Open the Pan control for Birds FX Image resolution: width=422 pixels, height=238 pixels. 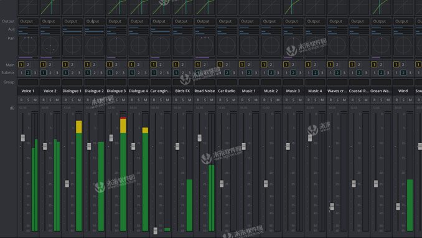pos(182,45)
